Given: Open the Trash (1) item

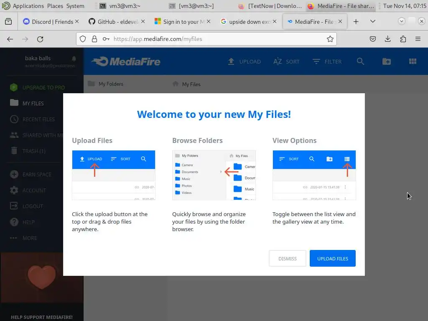Looking at the screenshot, I should (28, 151).
